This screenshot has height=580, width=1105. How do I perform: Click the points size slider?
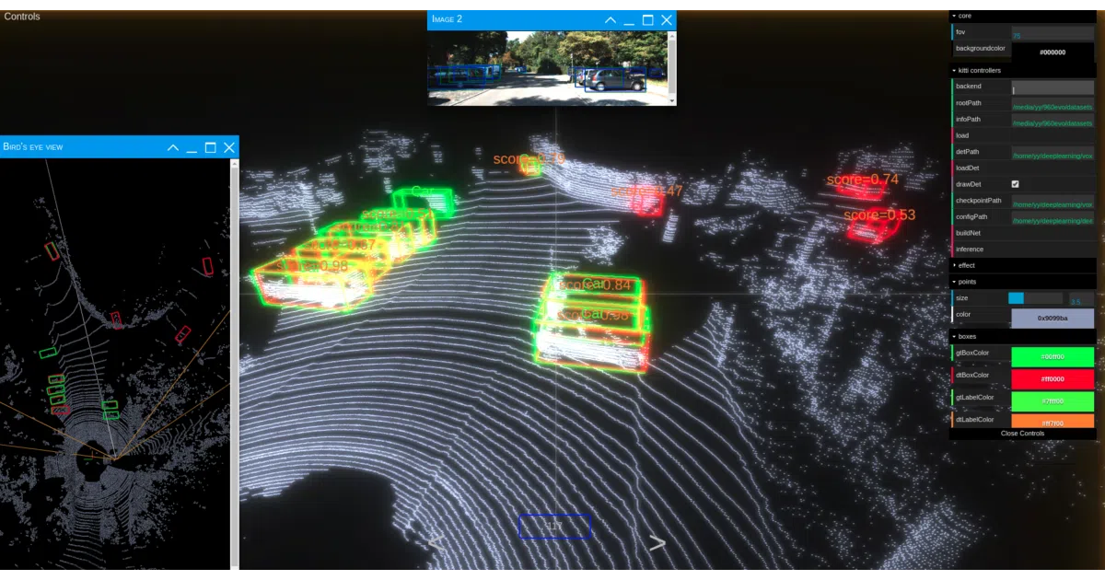point(1036,298)
